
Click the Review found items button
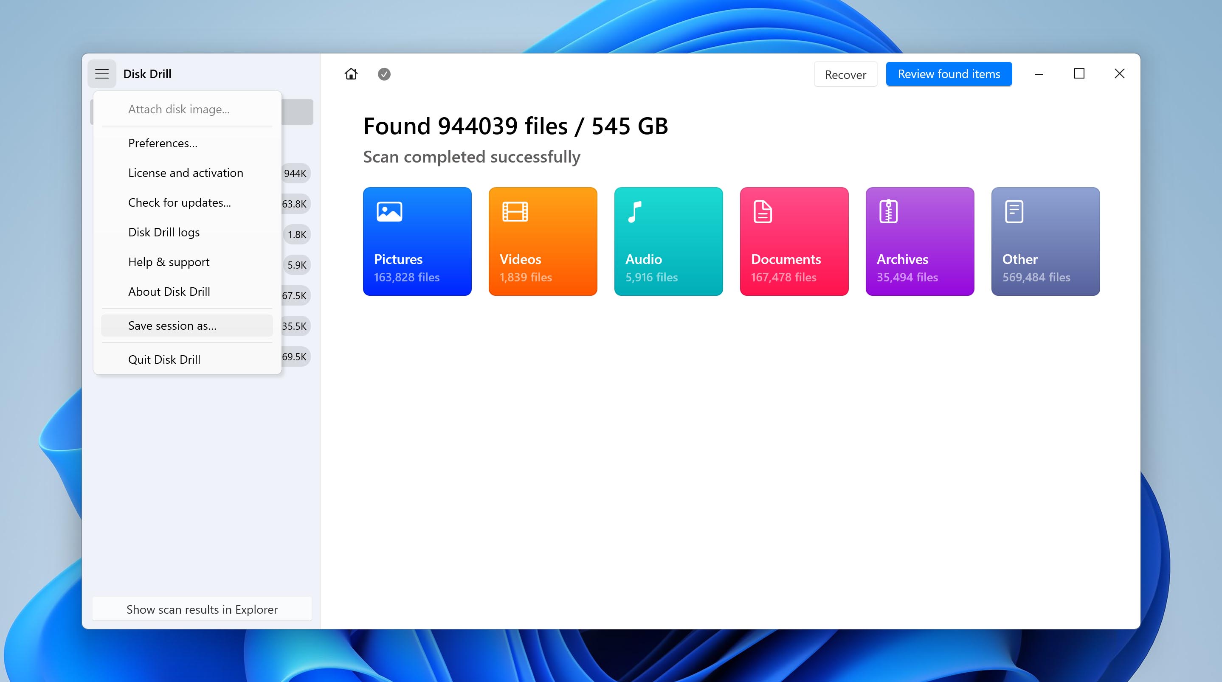click(x=949, y=74)
